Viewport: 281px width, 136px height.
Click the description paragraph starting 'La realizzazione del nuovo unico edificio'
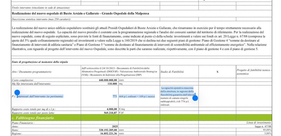click(139, 39)
